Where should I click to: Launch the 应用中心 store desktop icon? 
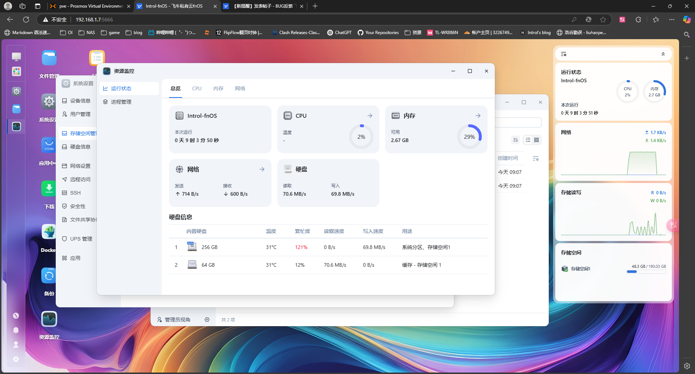pos(49,145)
